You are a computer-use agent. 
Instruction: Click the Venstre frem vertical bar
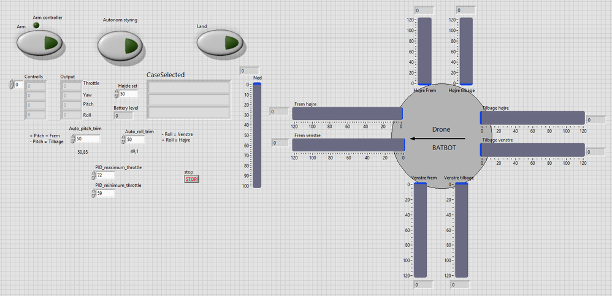420,230
